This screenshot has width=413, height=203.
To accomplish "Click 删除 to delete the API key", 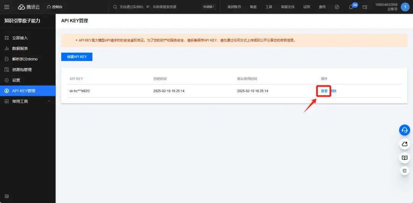I will pos(333,91).
